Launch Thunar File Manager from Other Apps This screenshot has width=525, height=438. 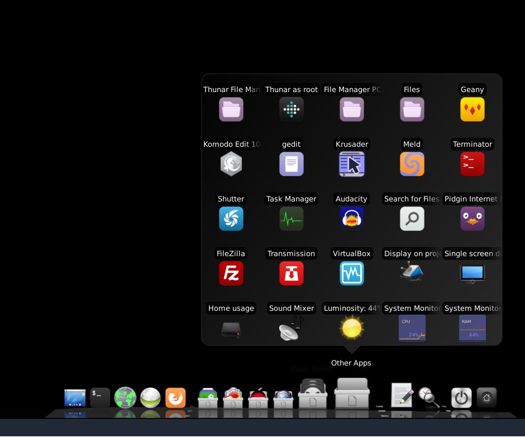(231, 109)
